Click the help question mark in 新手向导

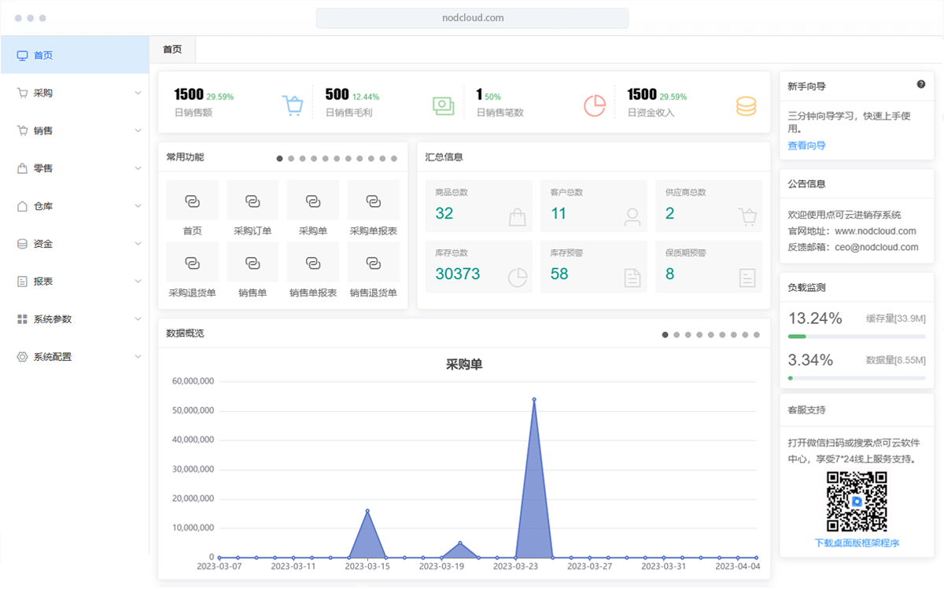click(921, 85)
